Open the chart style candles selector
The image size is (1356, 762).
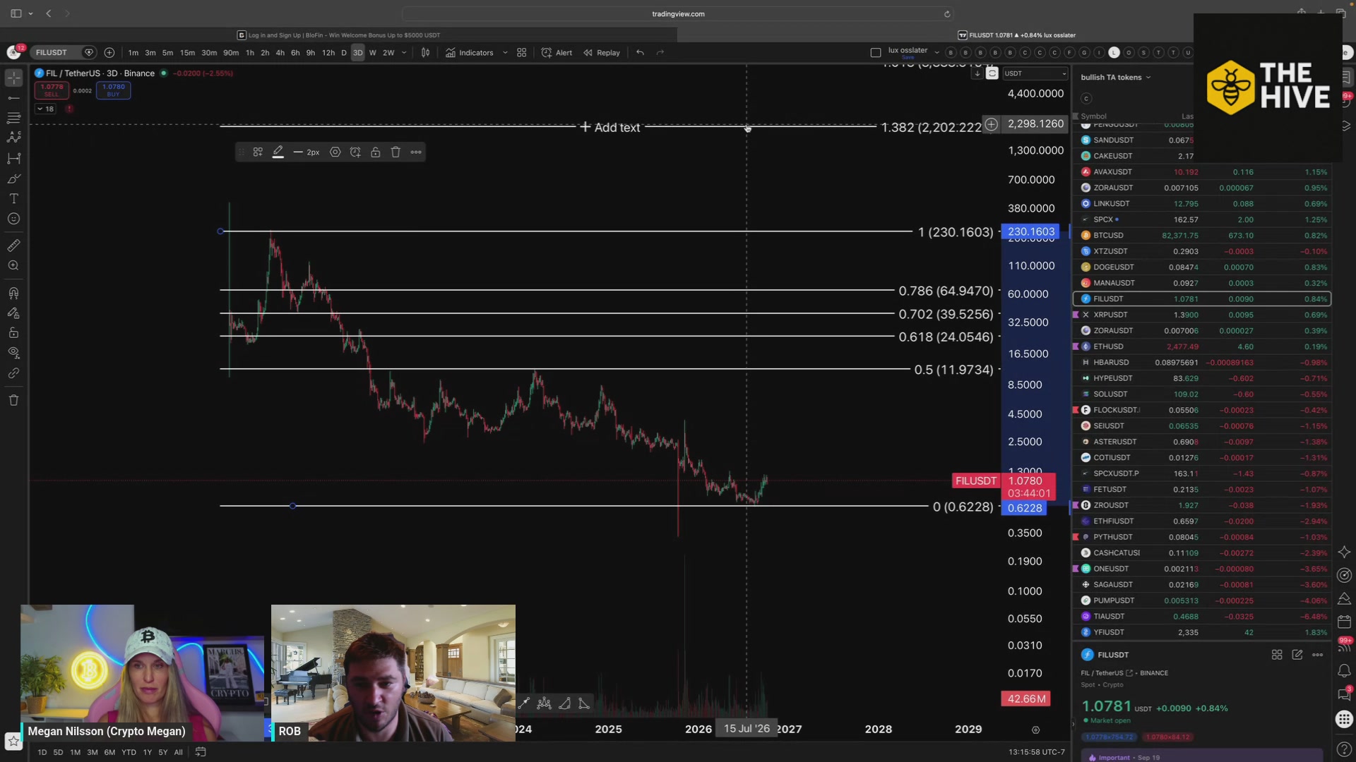pos(425,52)
